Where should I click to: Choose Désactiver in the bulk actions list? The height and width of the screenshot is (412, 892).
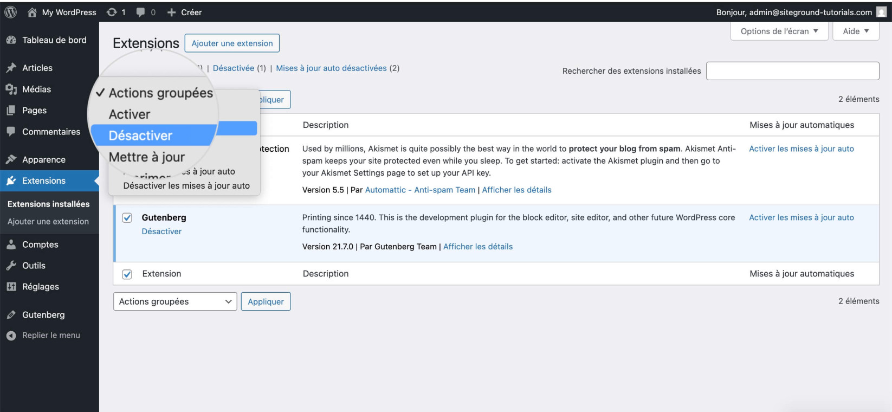pos(141,136)
